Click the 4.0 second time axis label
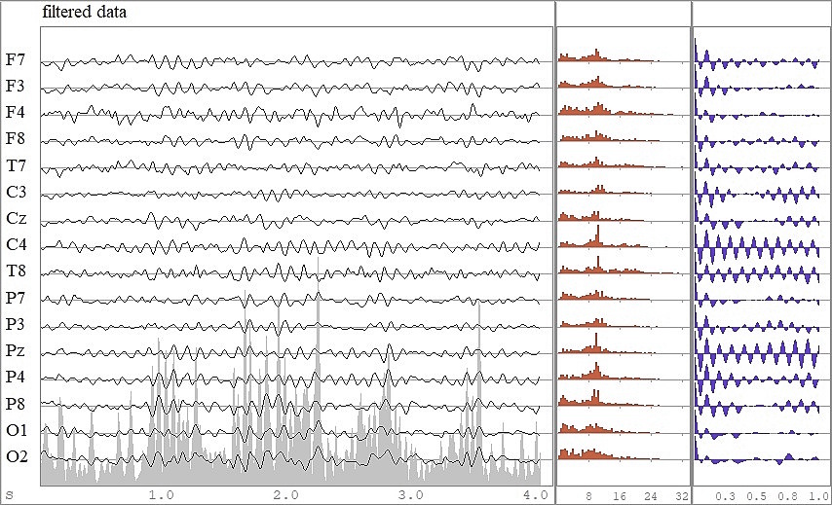This screenshot has height=505, width=832. point(536,495)
